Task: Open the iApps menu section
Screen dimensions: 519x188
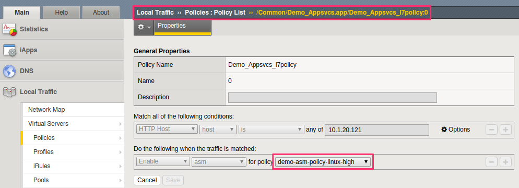Action: click(x=62, y=50)
